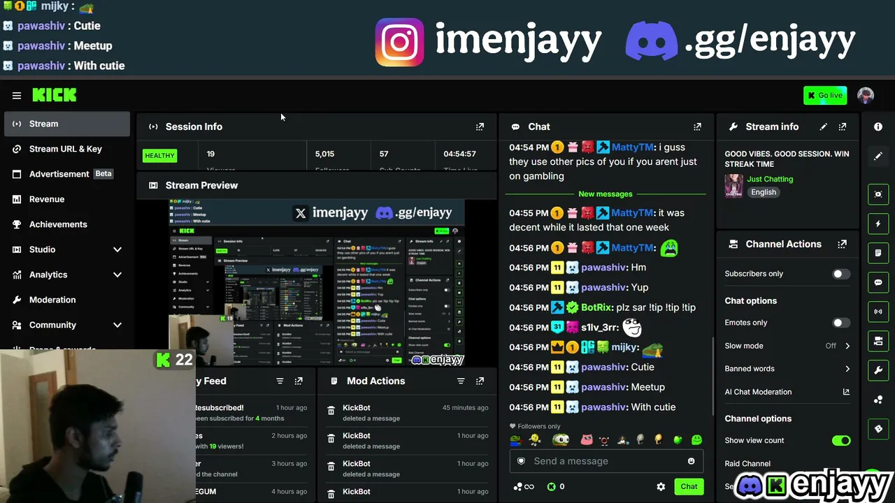895x503 pixels.
Task: Click the pencil icon in right rail
Action: [878, 156]
